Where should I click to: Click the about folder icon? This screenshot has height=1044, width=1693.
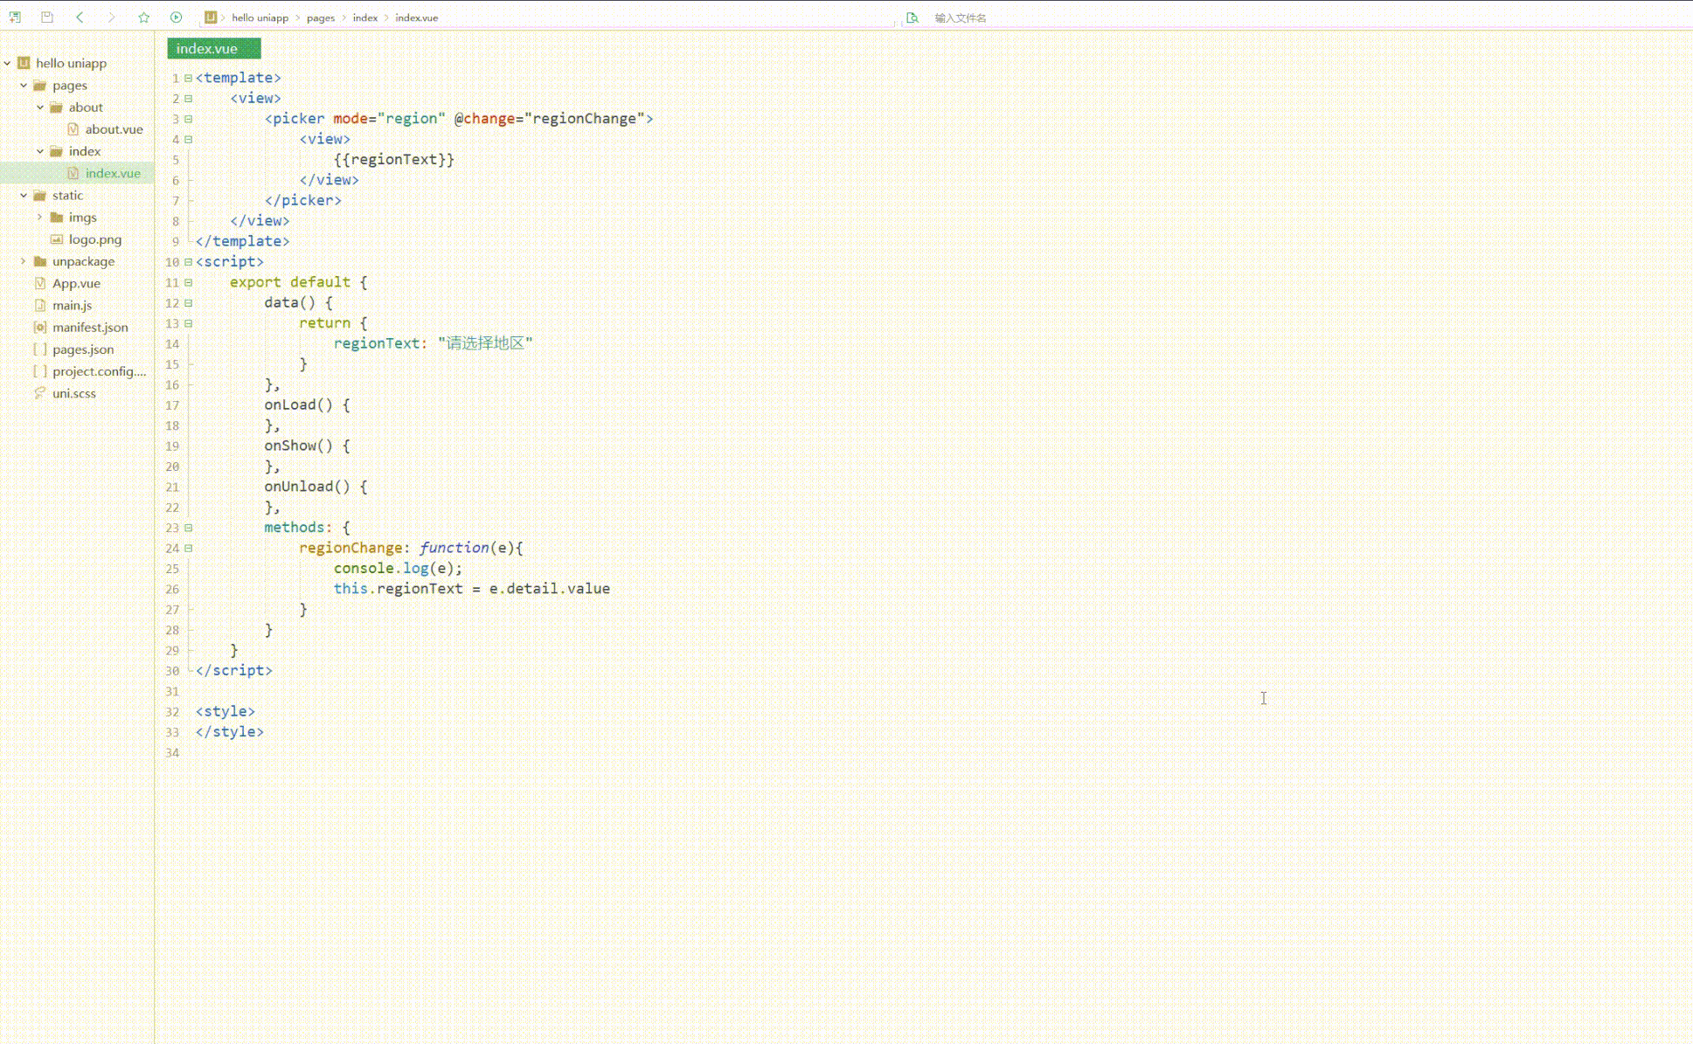coord(57,107)
